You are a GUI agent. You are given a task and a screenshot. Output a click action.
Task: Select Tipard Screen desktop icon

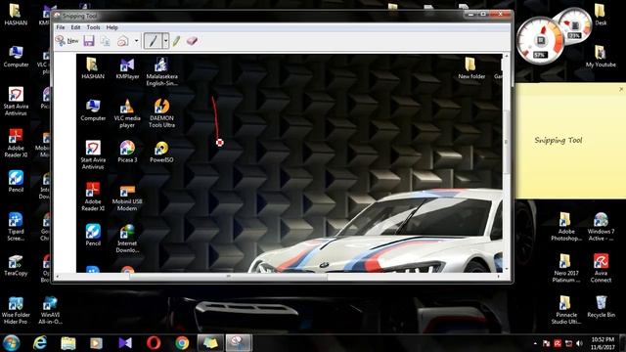click(16, 227)
